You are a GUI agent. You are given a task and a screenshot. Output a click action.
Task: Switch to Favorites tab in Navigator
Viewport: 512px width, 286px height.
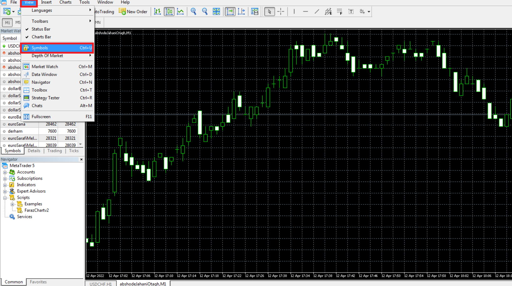38,282
